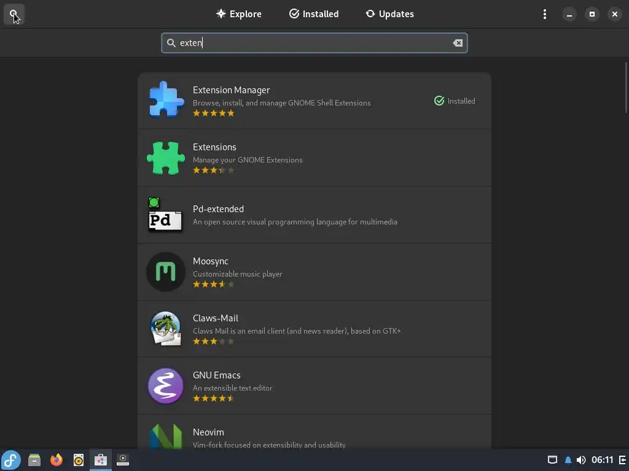Click the results list scrollbar
Screen dimensions: 629x471
(x=626, y=88)
